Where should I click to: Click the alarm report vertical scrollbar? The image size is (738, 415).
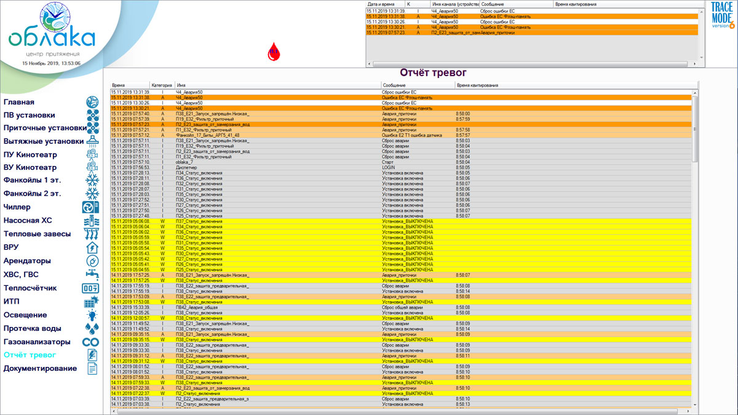click(695, 246)
